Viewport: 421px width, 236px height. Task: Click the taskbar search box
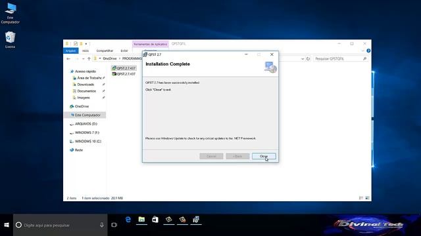[x=60, y=225]
